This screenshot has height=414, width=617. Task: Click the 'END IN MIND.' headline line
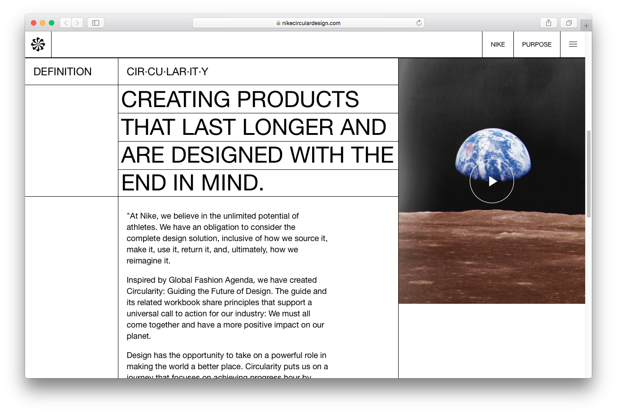pos(193,183)
